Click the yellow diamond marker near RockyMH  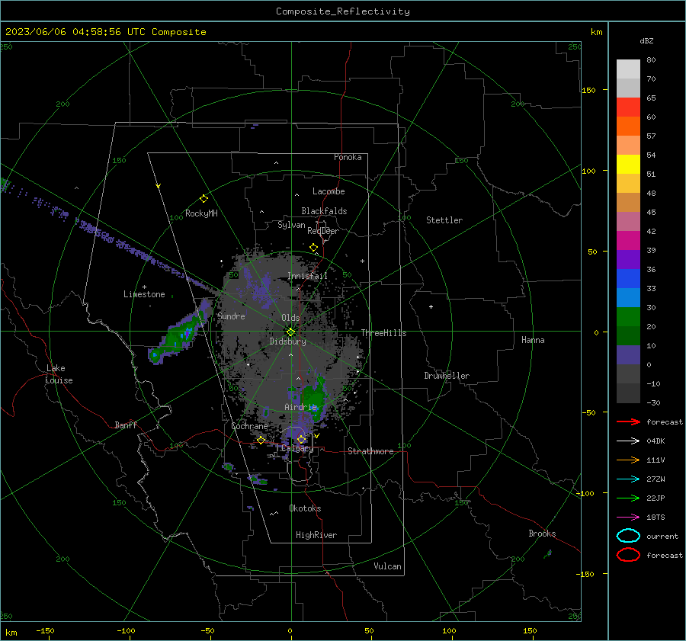tap(204, 199)
